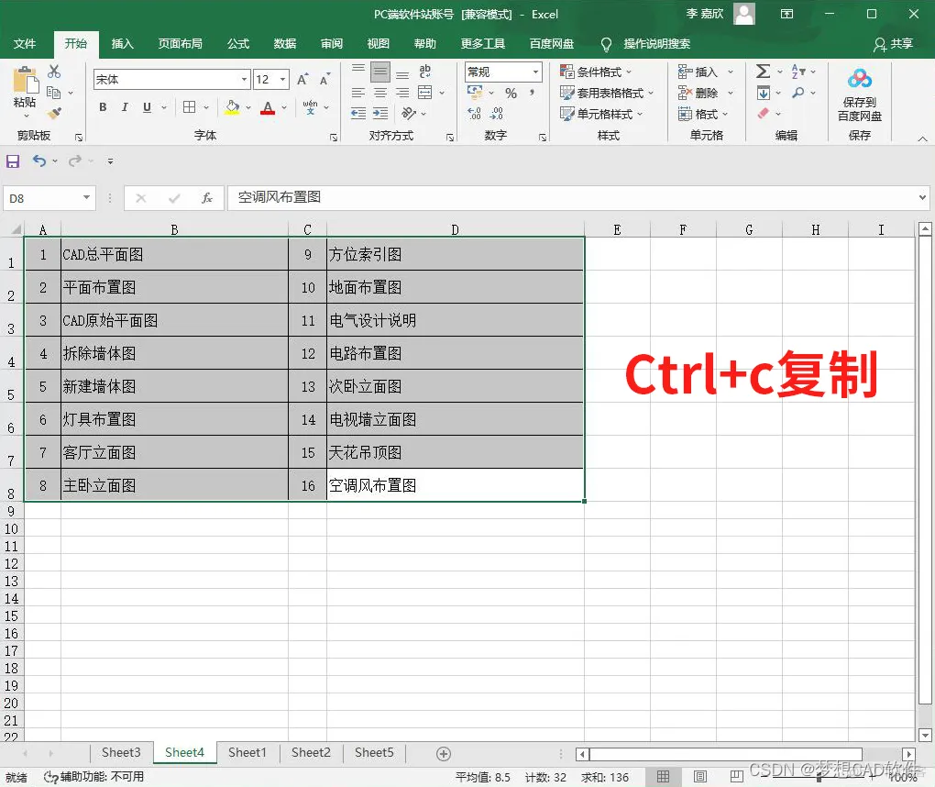Switch to 插入 Insert ribbon tab
The image size is (935, 787).
coord(122,43)
